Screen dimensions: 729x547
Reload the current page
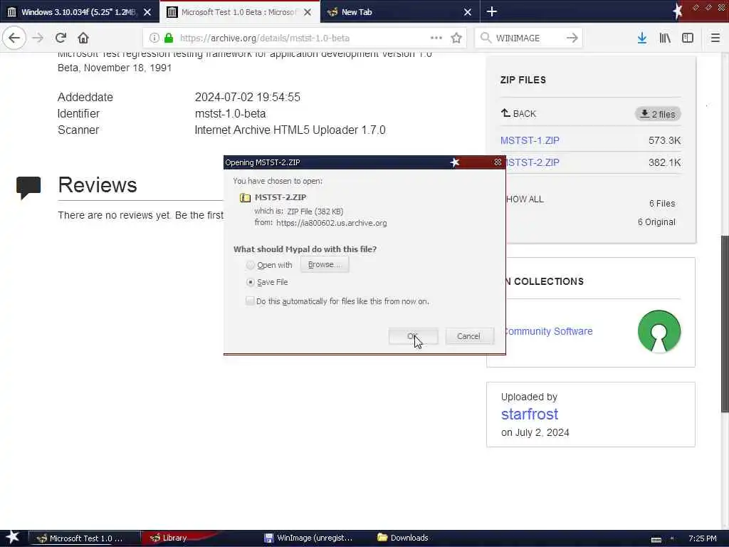tap(61, 38)
